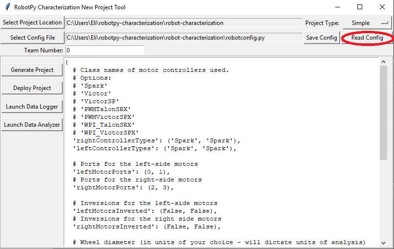Click the Read Config button

[x=367, y=38]
